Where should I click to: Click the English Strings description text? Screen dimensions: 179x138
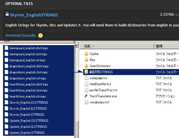[x=92, y=25]
